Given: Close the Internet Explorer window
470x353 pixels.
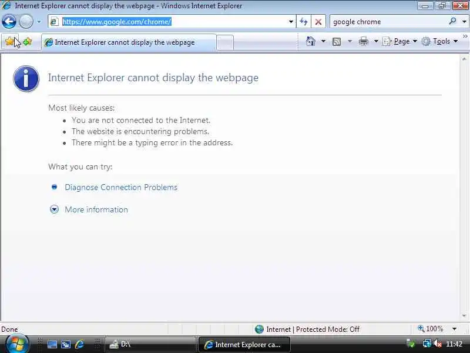Looking at the screenshot, I should 460,5.
